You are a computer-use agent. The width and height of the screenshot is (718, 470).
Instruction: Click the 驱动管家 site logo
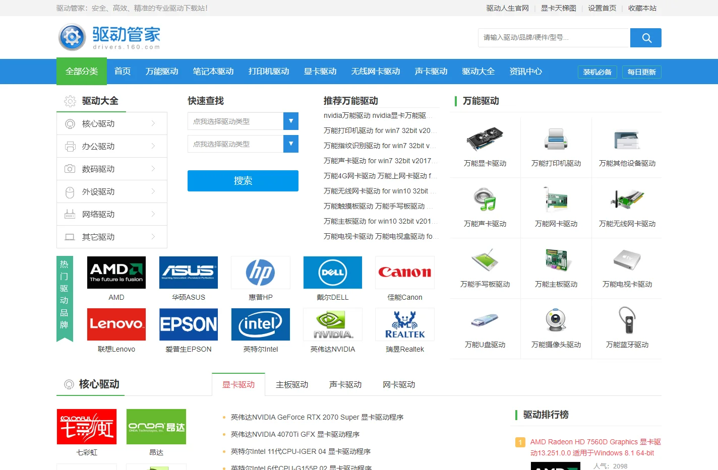[x=109, y=37]
